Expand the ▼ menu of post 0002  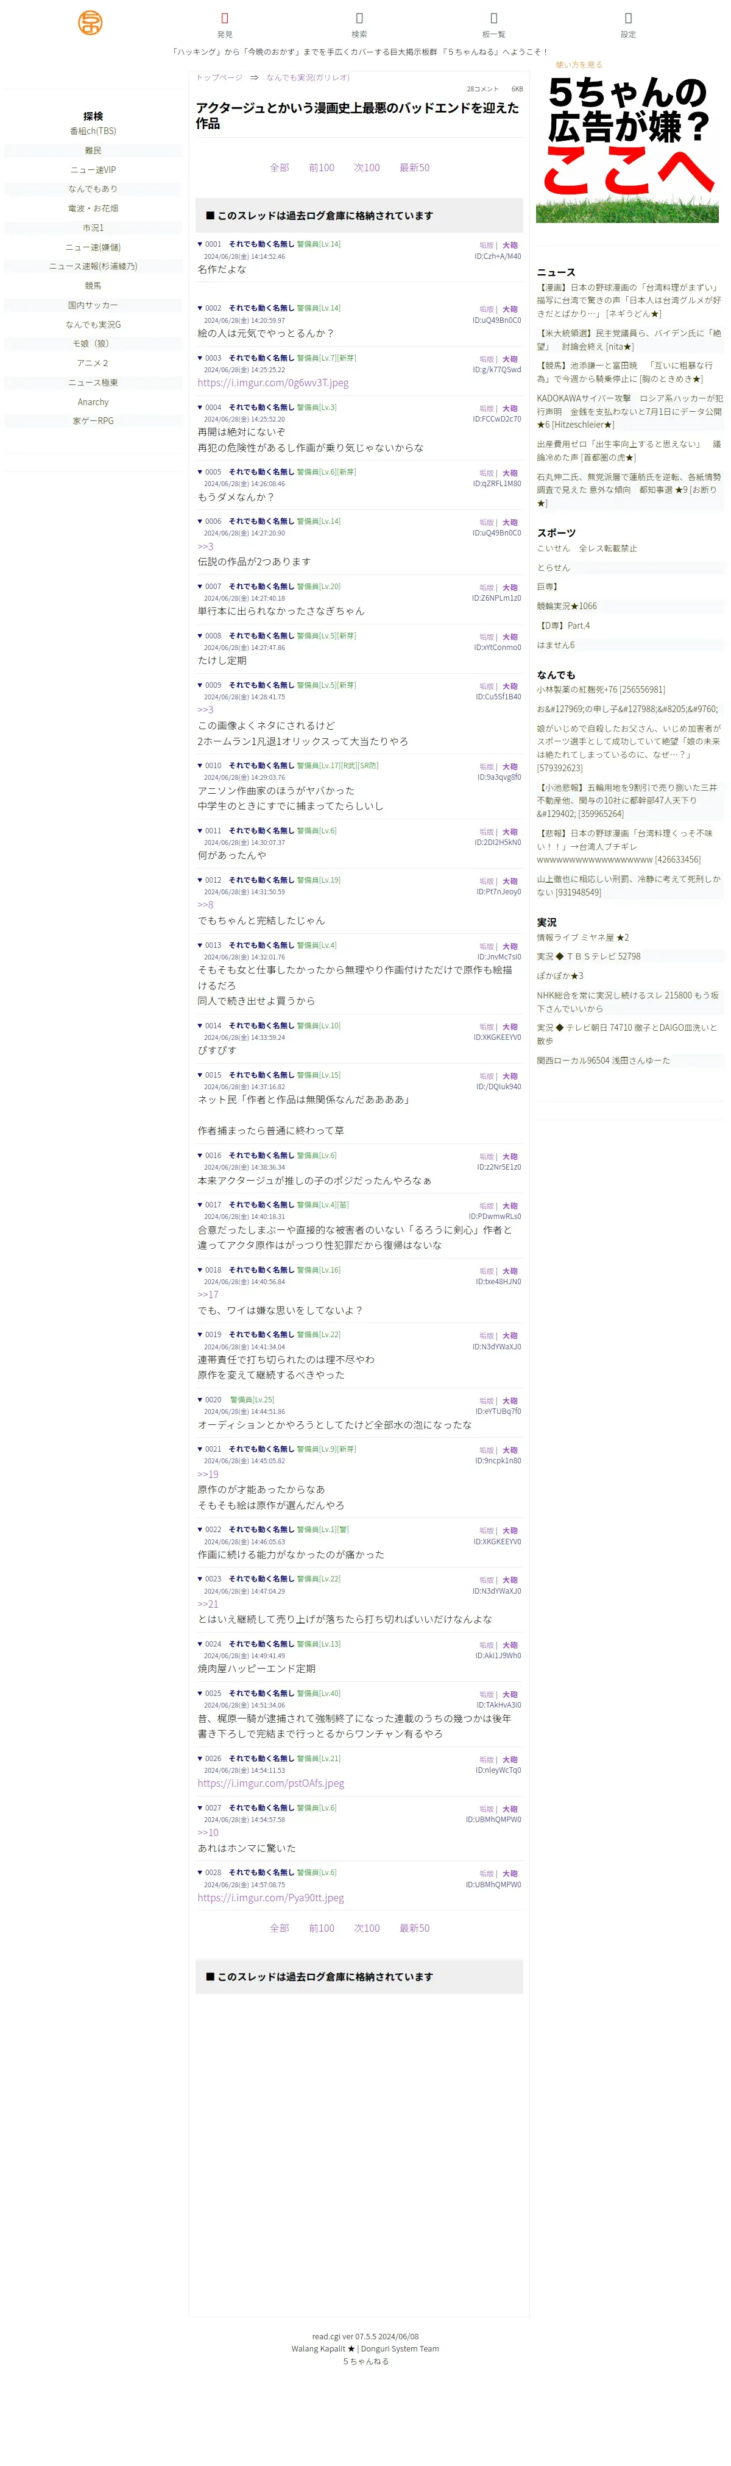pyautogui.click(x=200, y=308)
